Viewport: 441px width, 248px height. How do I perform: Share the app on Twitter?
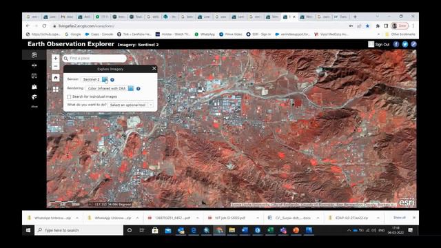[404, 44]
